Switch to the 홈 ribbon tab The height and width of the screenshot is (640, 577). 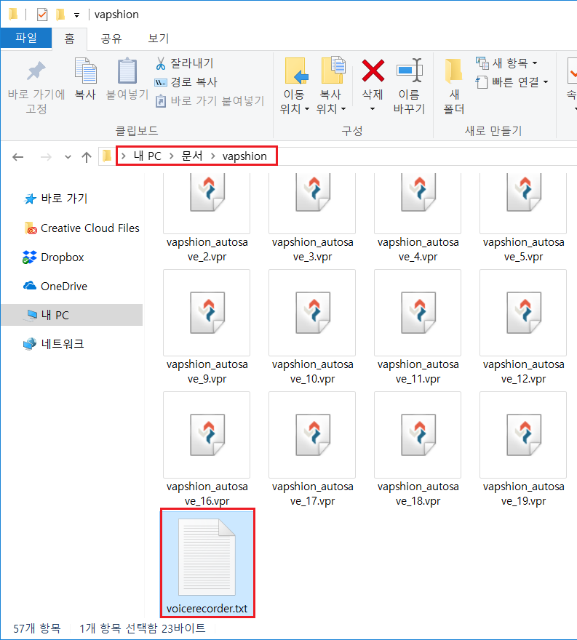point(69,39)
